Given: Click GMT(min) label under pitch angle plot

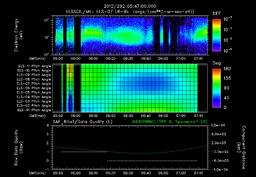Looking at the screenshot, I should [37, 116].
